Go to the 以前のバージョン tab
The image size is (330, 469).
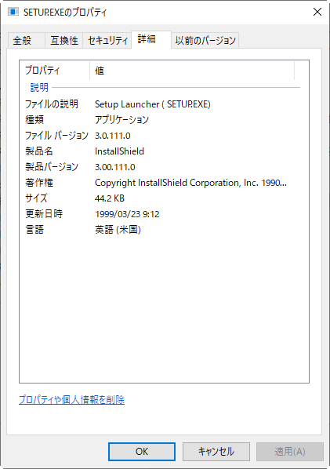pos(205,40)
